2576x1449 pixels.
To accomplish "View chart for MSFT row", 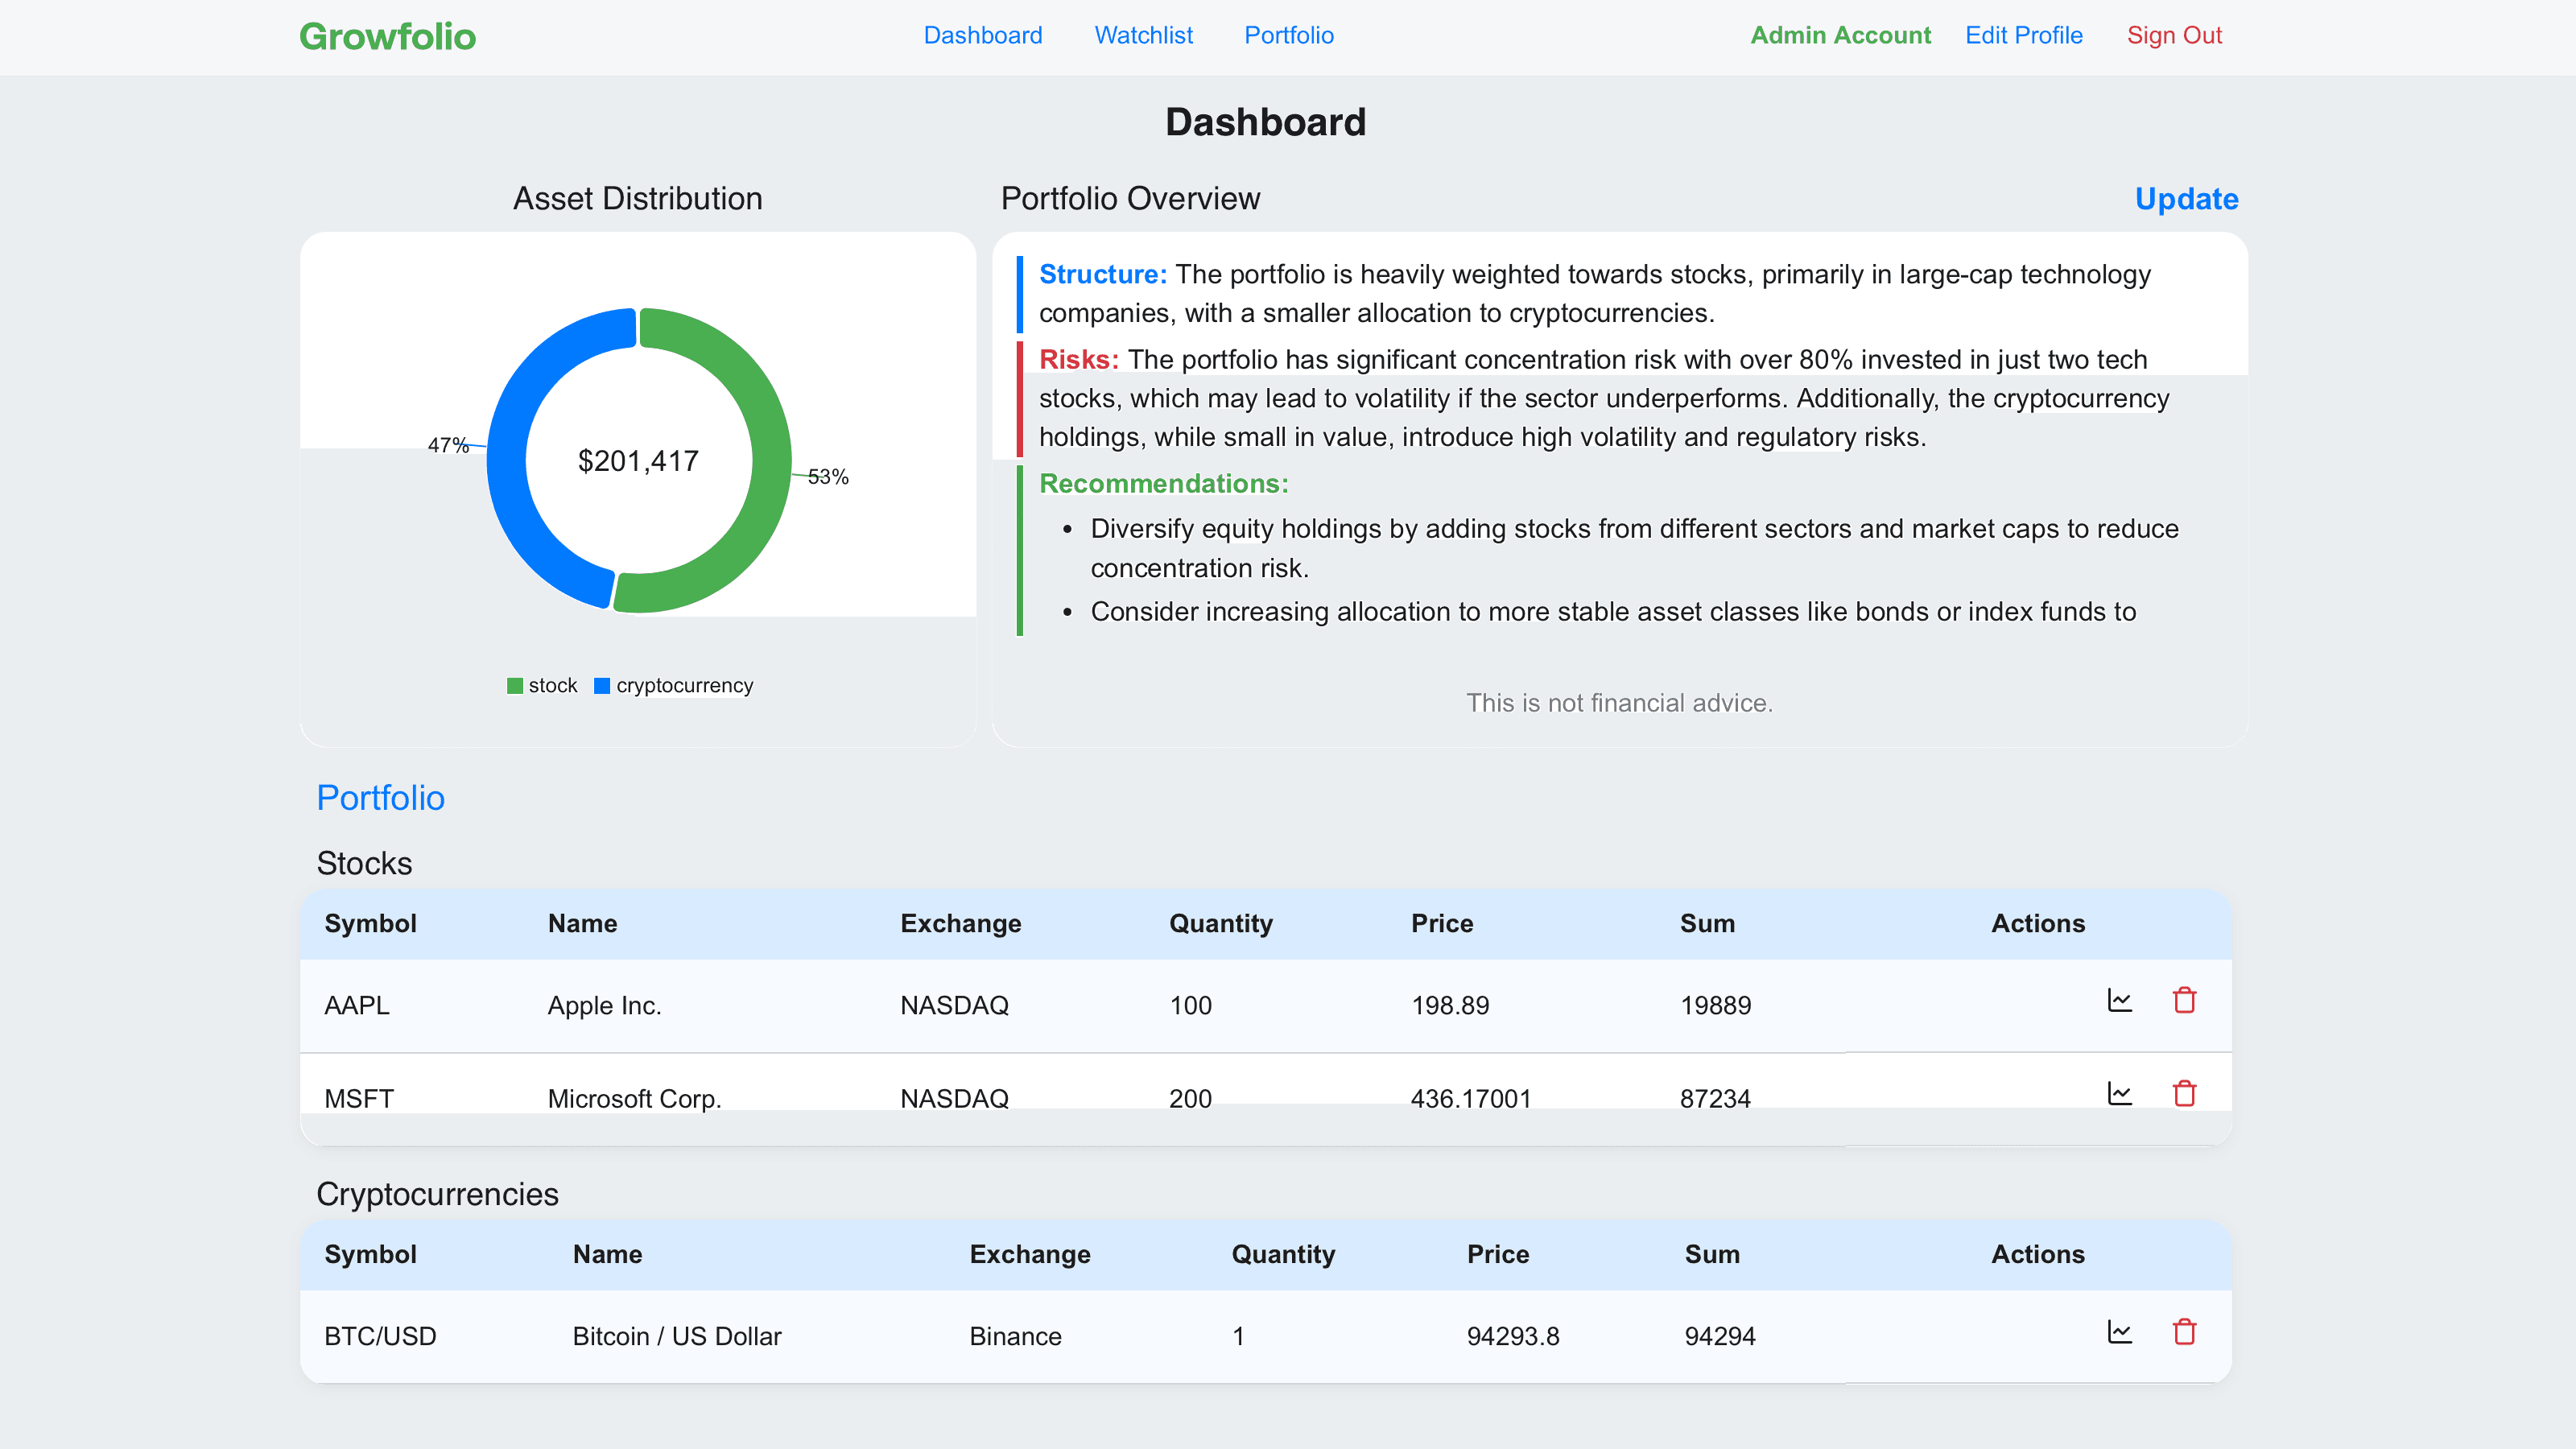I will [x=2119, y=1094].
